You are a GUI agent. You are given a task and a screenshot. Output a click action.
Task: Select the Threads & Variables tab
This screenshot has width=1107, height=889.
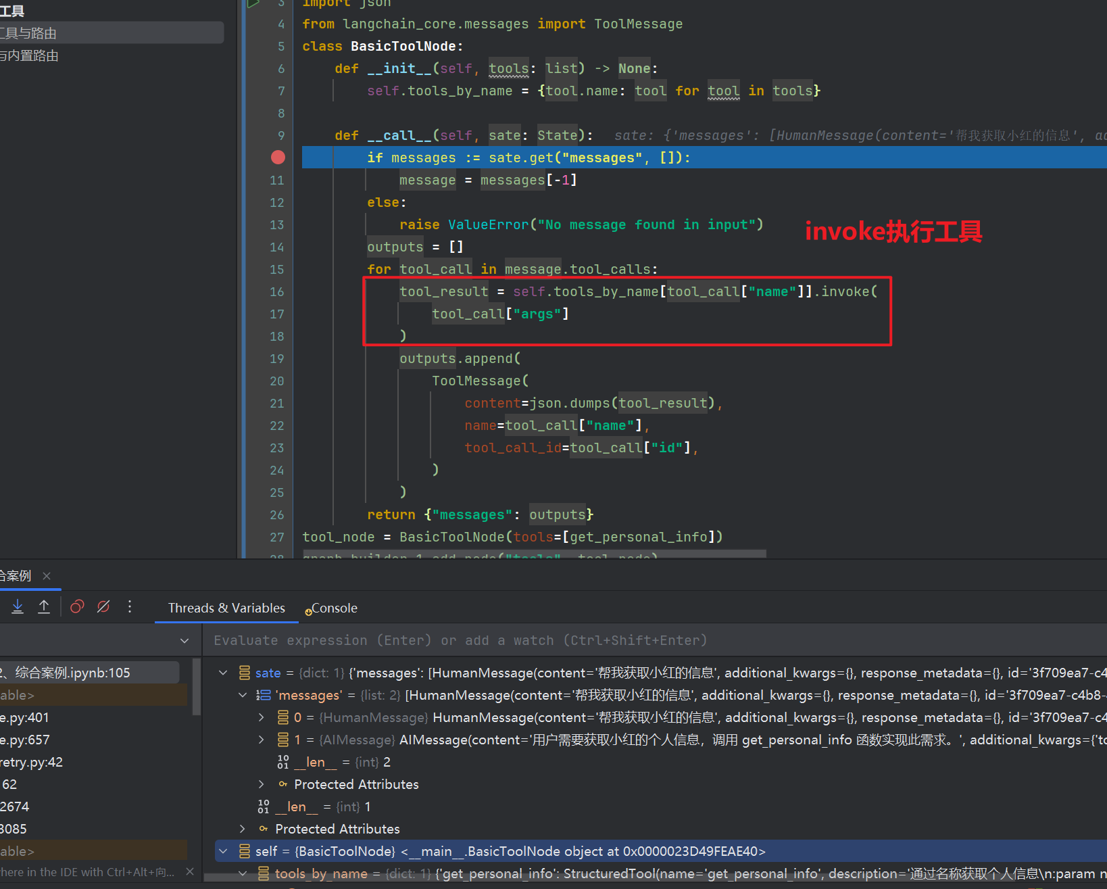(226, 608)
